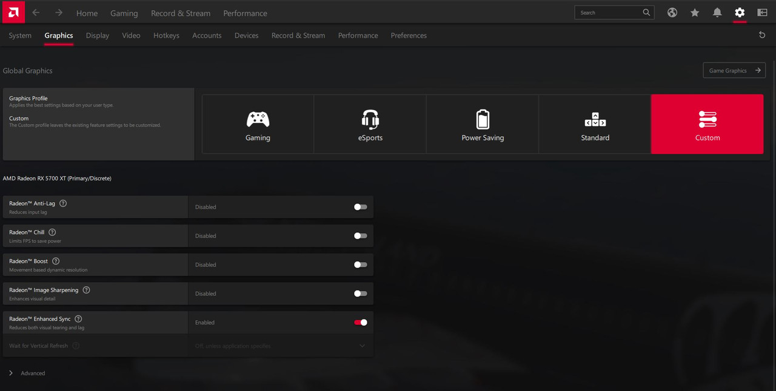
Task: Switch to the Display tab
Action: click(98, 35)
